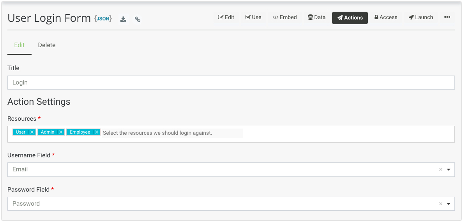The height and width of the screenshot is (222, 463).
Task: Open the Use form view
Action: (253, 18)
